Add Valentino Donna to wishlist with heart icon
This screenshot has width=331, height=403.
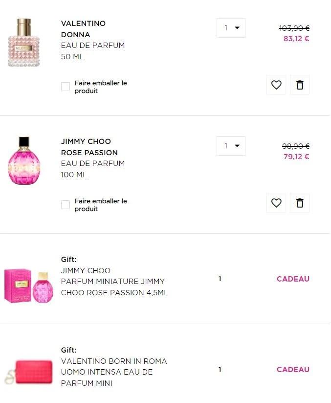tap(276, 85)
